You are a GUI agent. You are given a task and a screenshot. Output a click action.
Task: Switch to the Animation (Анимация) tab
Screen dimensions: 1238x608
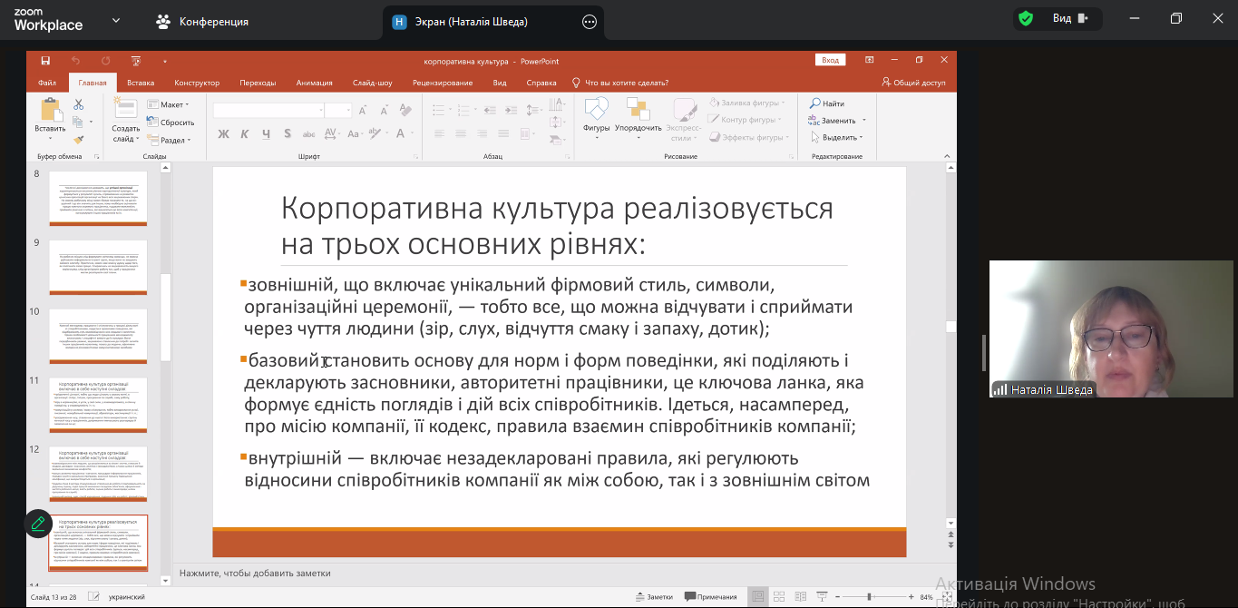[x=314, y=83]
